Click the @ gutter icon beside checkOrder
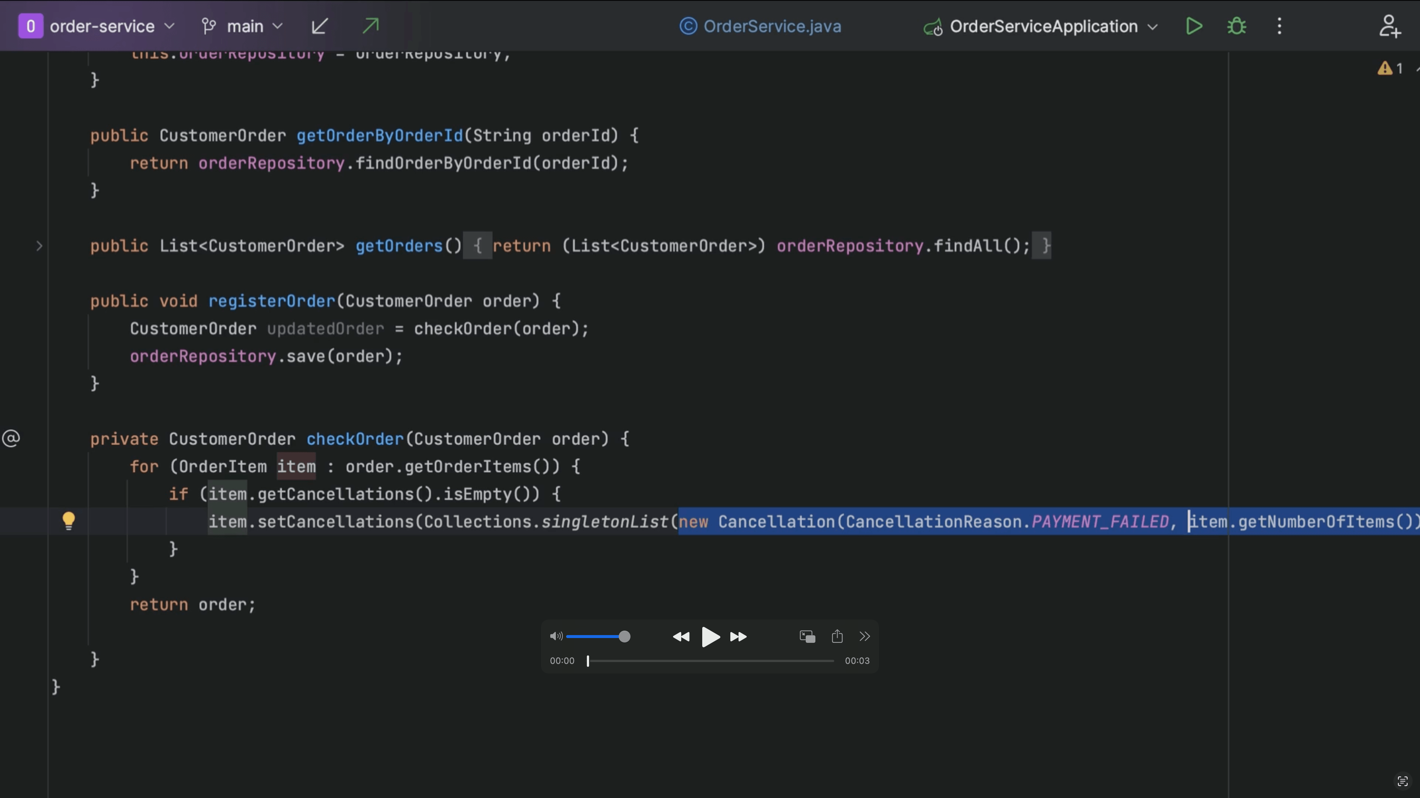Viewport: 1420px width, 798px height. coord(11,439)
